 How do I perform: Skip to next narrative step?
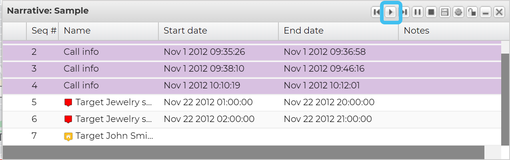pyautogui.click(x=405, y=12)
